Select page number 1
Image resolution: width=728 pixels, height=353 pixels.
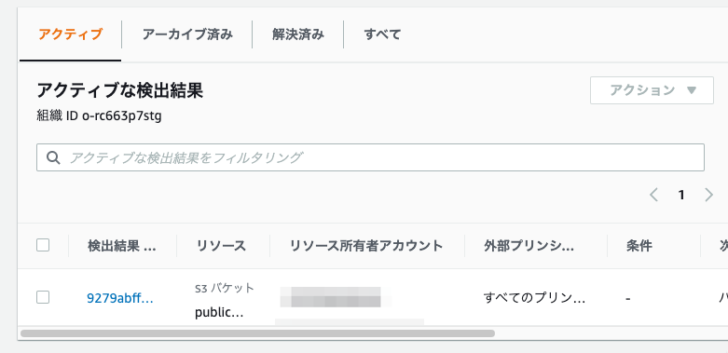(681, 195)
